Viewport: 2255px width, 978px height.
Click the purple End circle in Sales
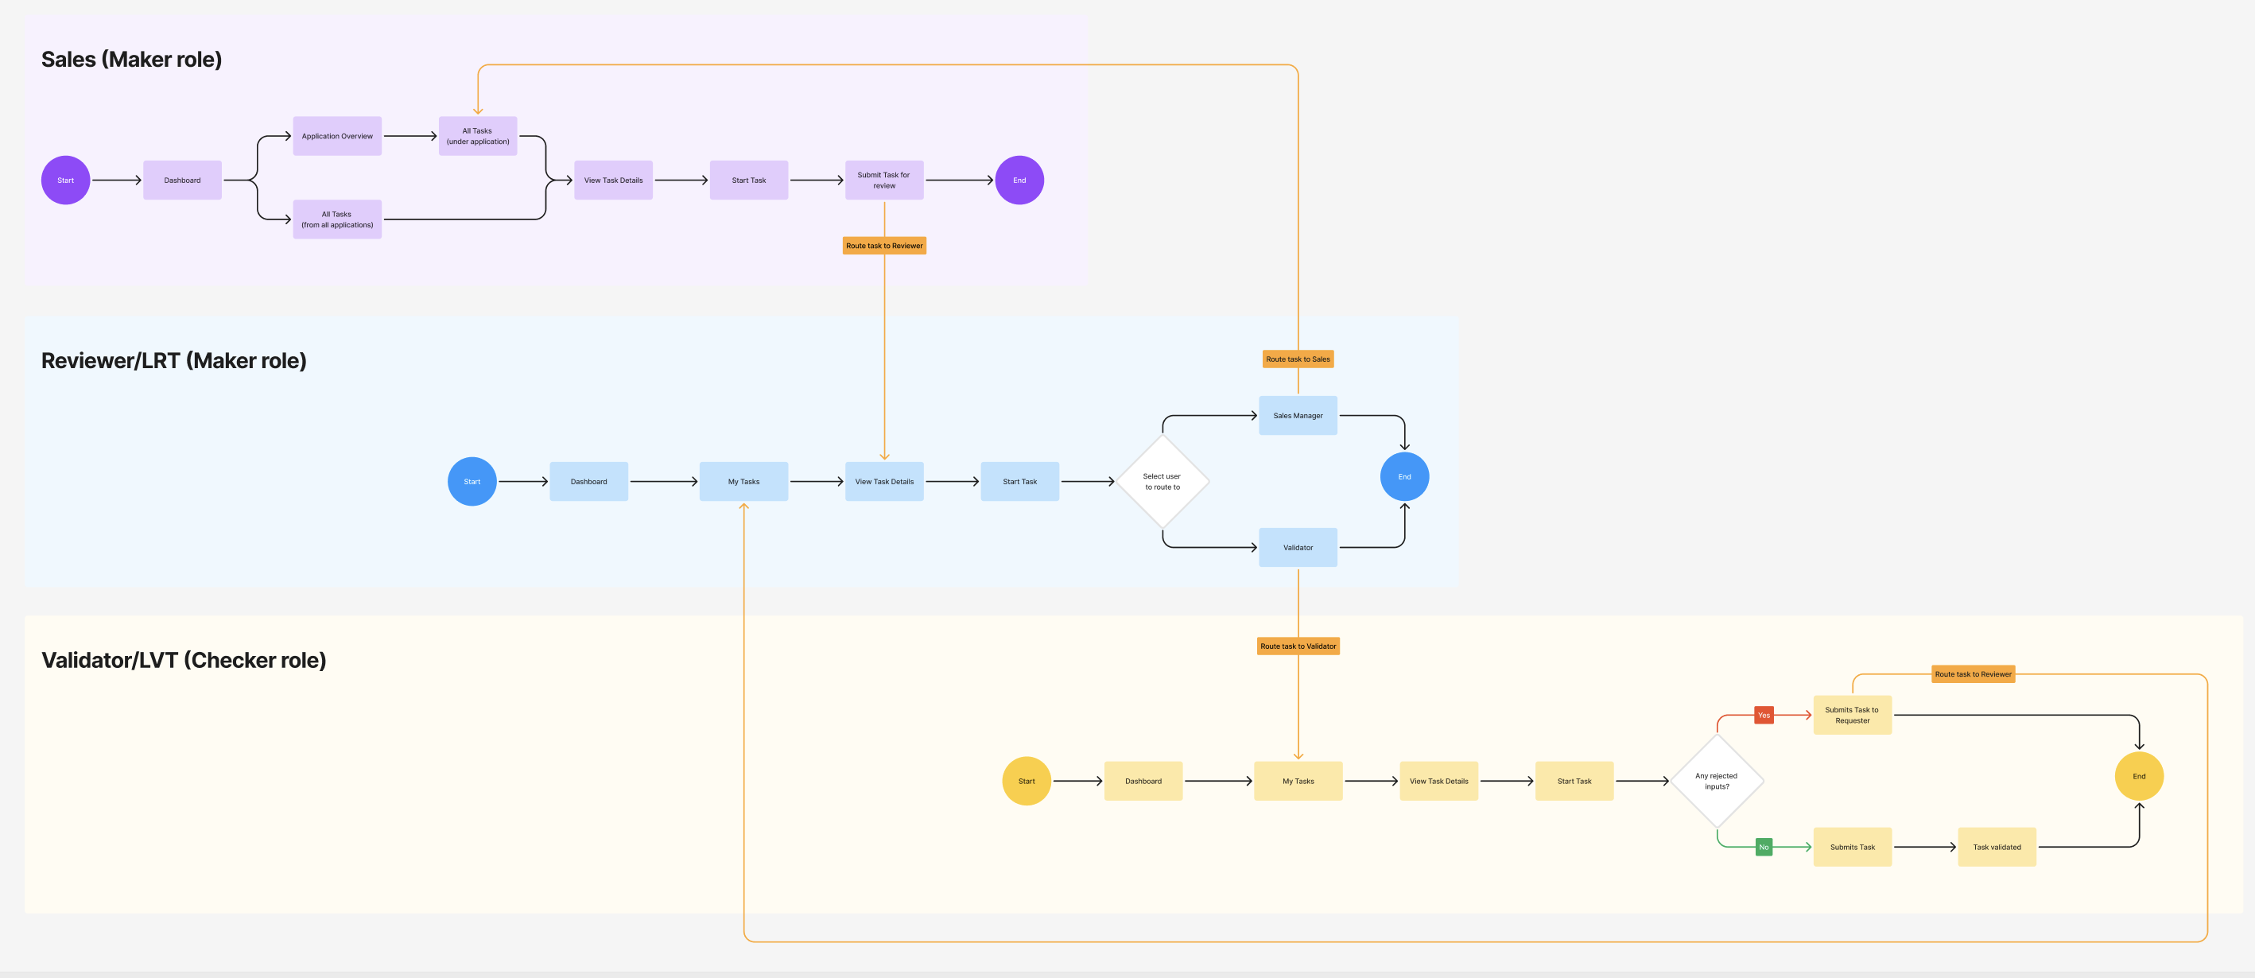1019,180
